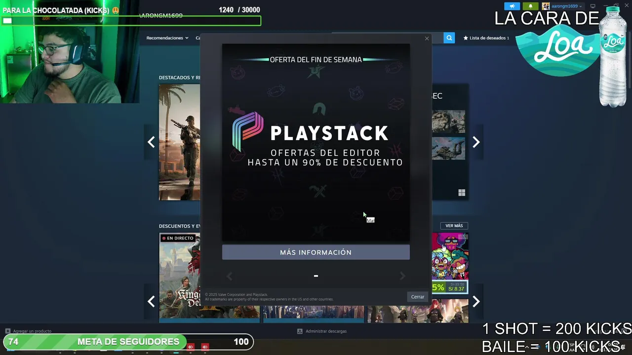Click the blue search magnifier button
Screen dimensions: 632x355
click(449, 37)
